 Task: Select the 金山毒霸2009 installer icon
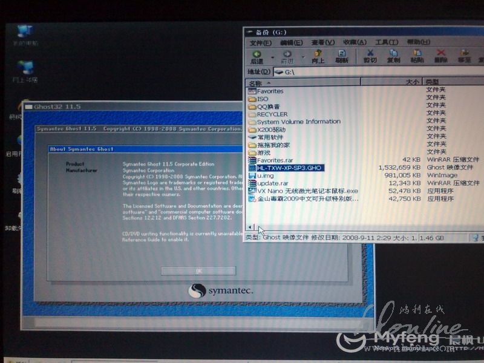[252, 198]
